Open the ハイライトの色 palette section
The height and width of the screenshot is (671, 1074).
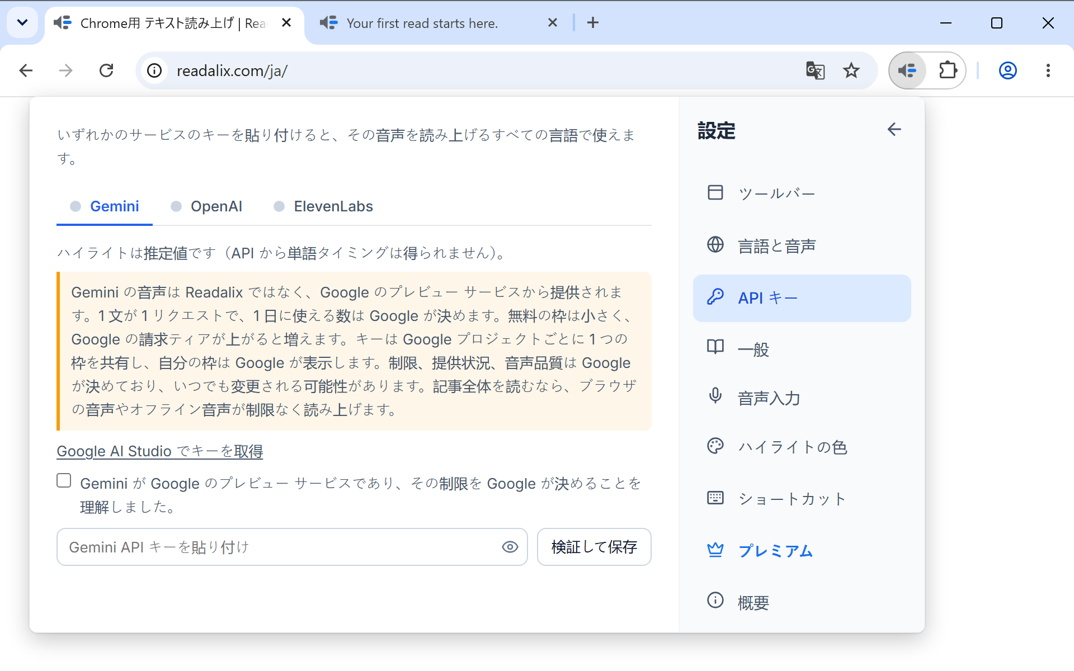click(x=802, y=447)
